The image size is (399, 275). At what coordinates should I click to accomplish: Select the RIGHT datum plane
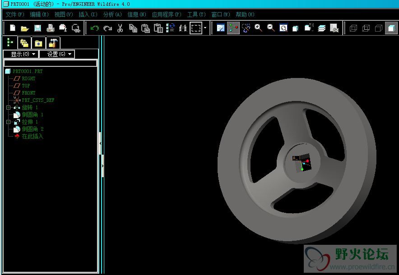tap(28, 78)
